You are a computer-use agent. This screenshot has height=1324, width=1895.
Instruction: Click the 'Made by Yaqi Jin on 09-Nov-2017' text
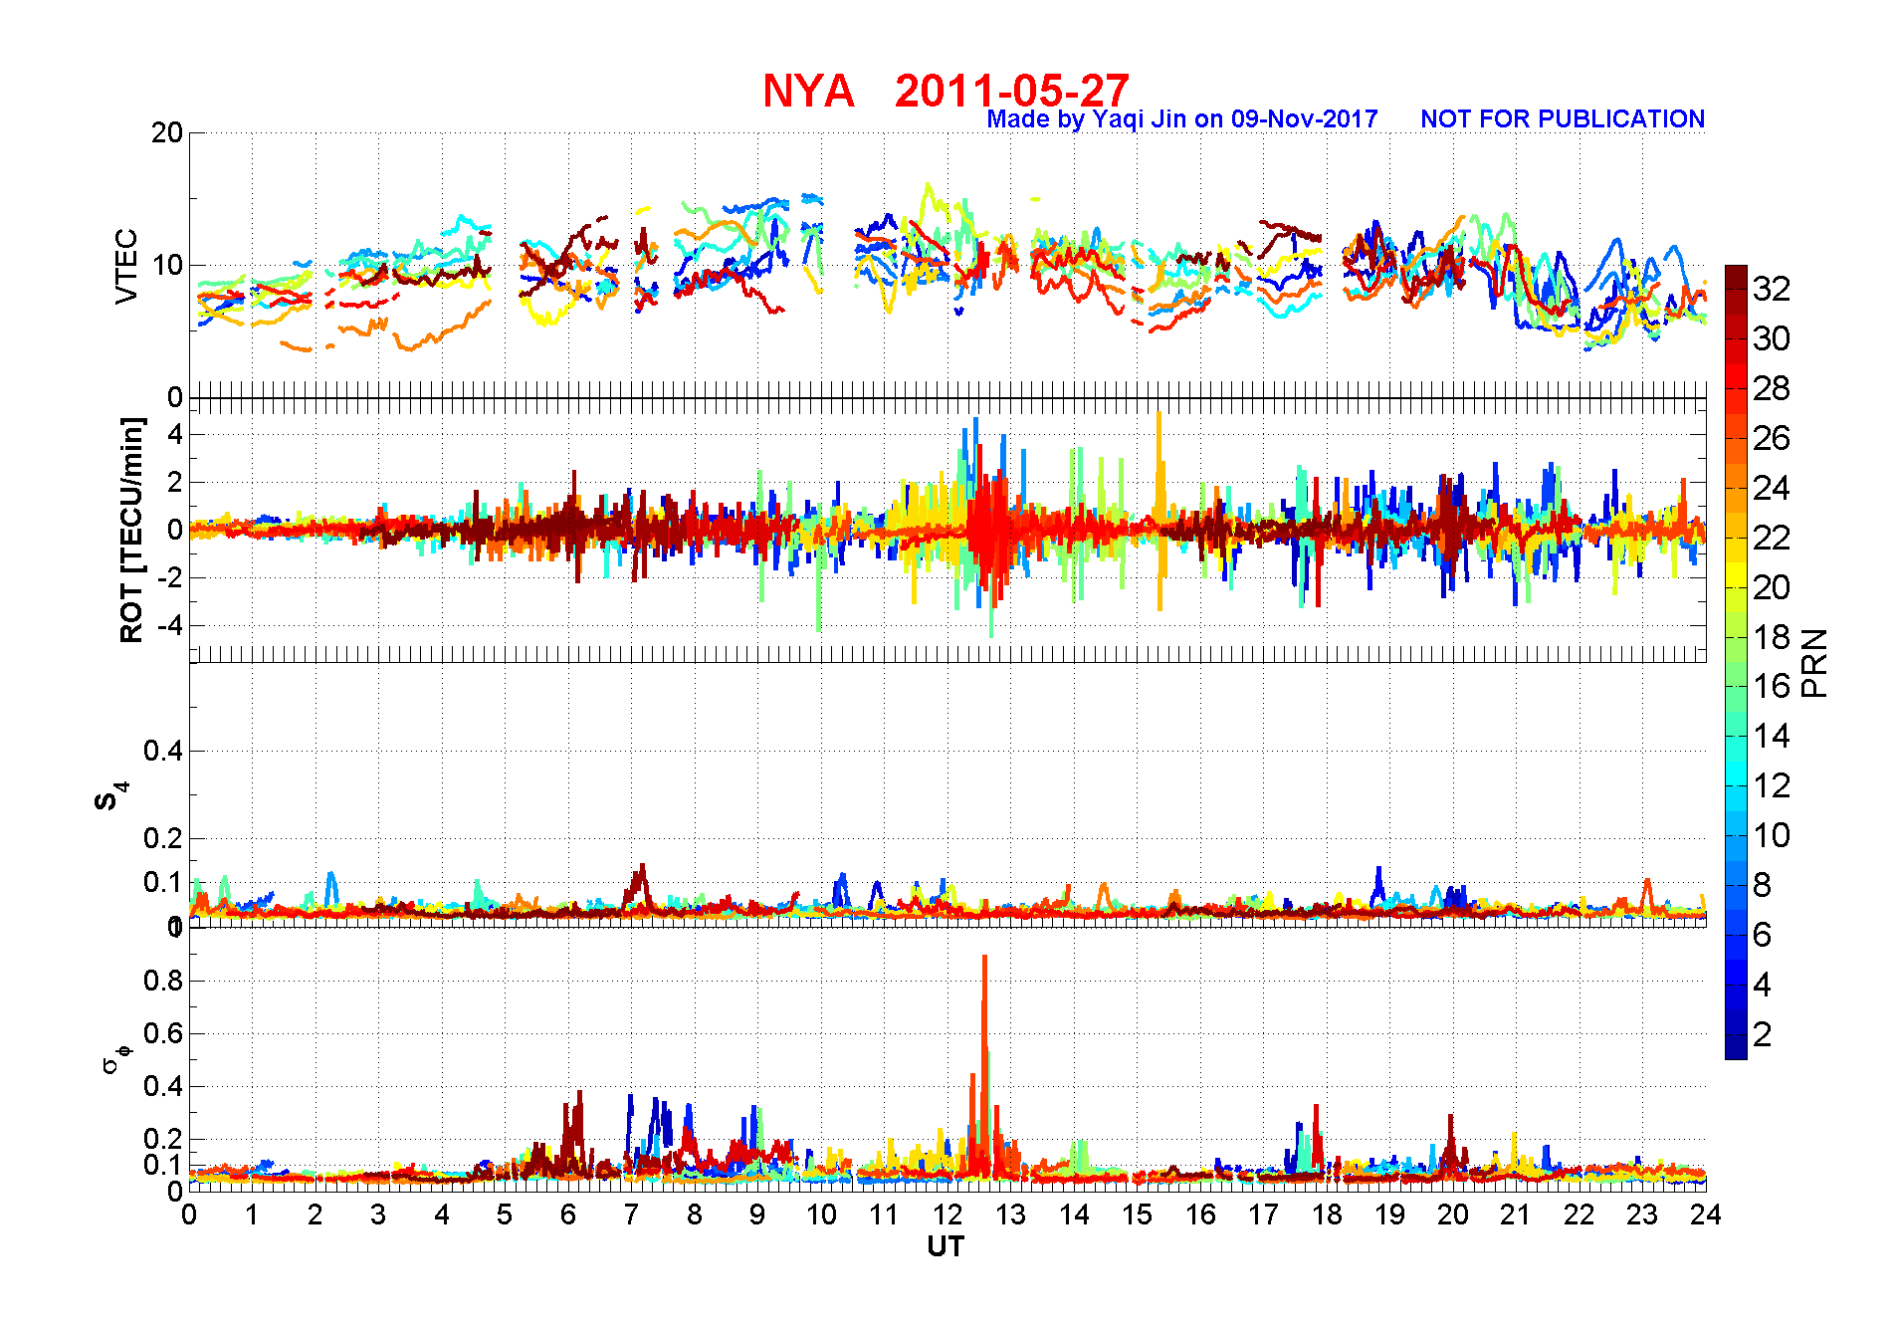point(1181,119)
